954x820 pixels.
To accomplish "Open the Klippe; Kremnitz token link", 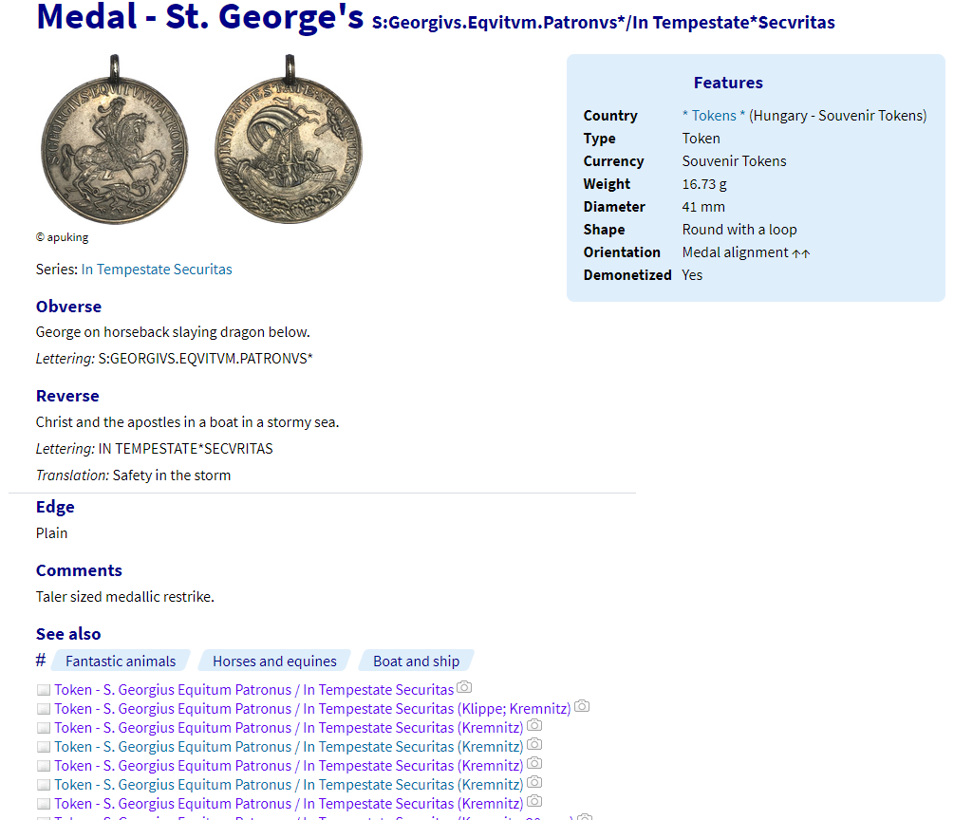I will (312, 709).
